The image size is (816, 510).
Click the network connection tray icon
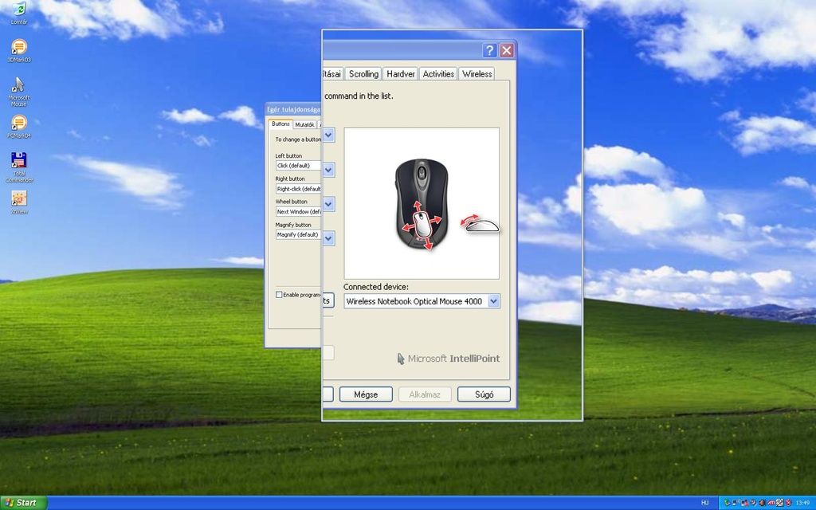(736, 503)
